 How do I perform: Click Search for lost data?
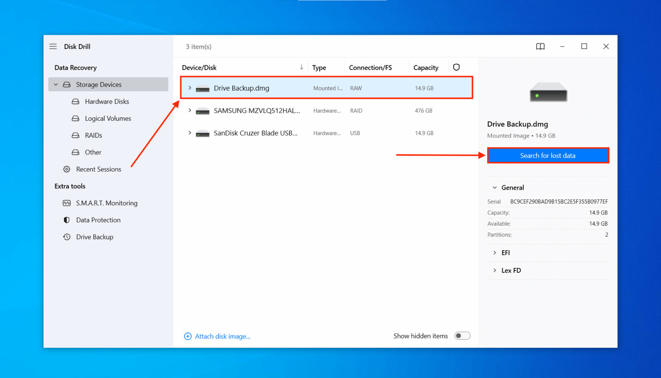pos(548,155)
